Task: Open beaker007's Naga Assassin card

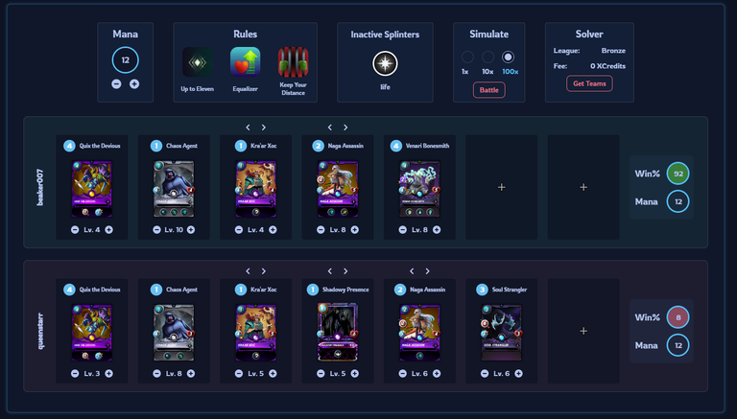Action: tap(338, 189)
